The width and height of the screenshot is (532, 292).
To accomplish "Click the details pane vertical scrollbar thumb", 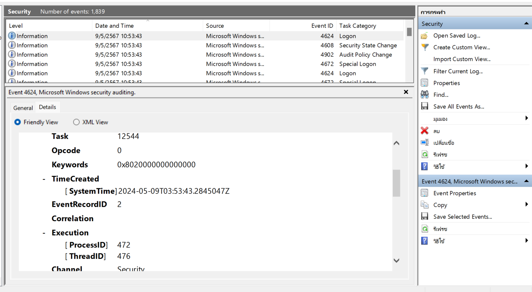I will point(396,183).
